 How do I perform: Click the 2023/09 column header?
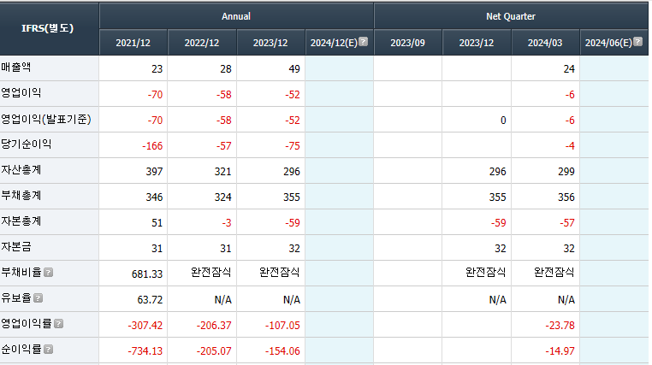click(408, 43)
